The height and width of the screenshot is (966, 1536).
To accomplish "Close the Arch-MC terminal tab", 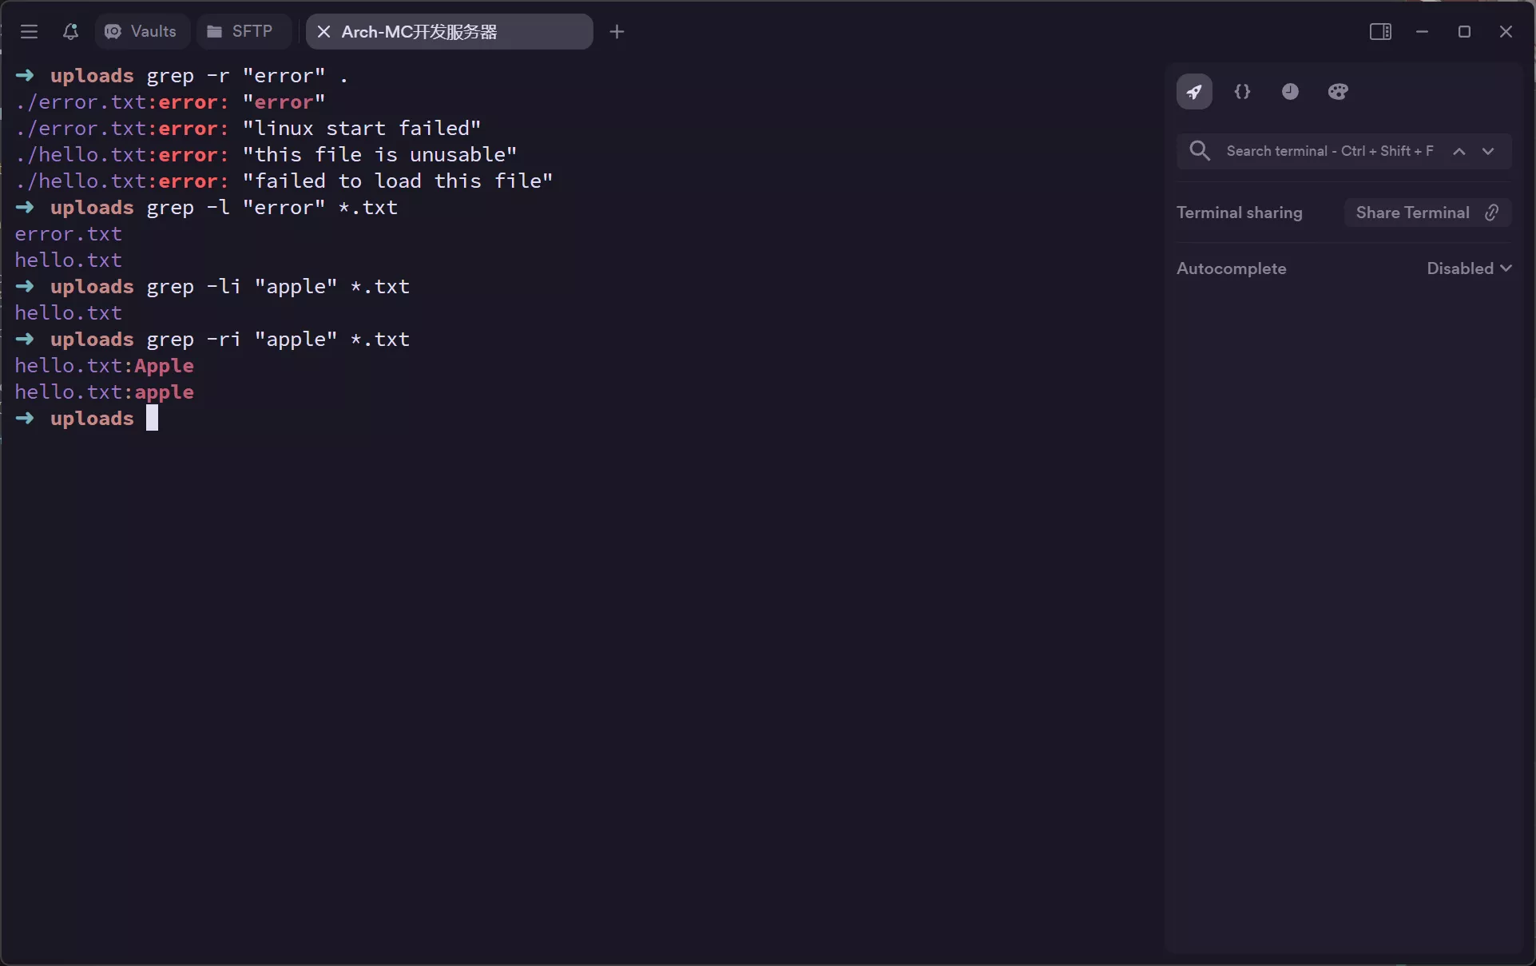I will pos(323,32).
